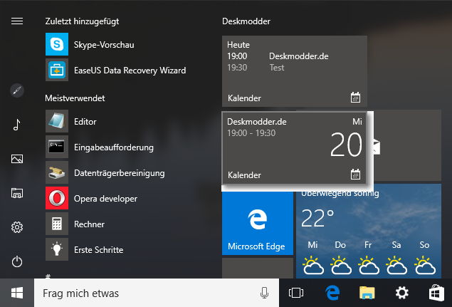Click the Power button icon
The width and height of the screenshot is (452, 307).
click(x=17, y=261)
